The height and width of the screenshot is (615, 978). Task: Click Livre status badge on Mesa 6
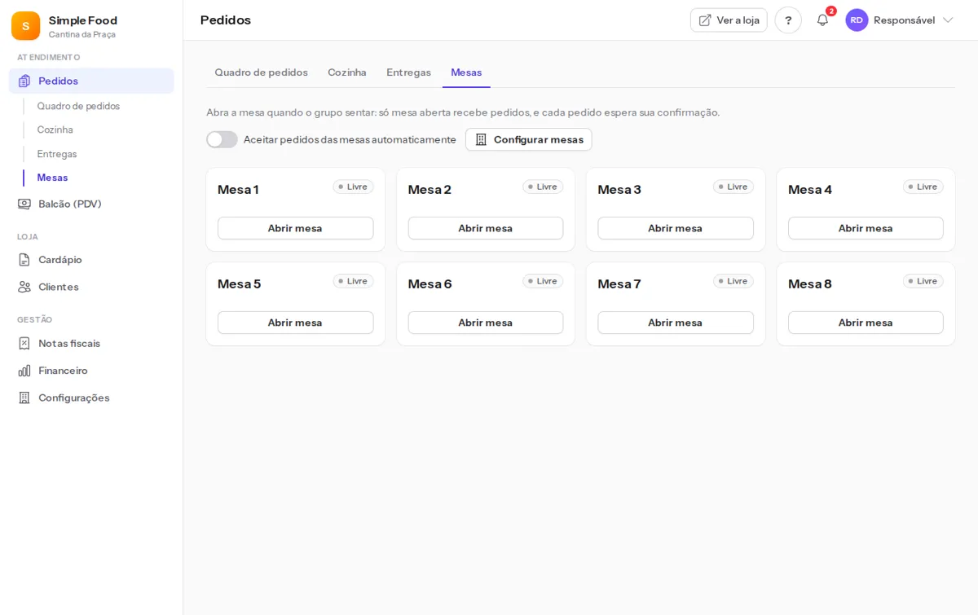543,281
